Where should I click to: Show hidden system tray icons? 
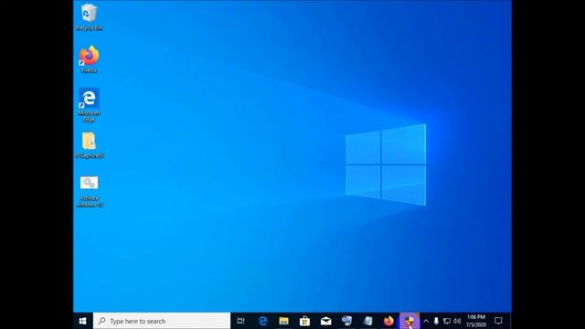426,321
